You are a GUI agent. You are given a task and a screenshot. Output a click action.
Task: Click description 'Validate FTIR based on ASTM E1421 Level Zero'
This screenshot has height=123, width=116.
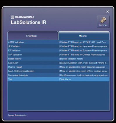83,42
